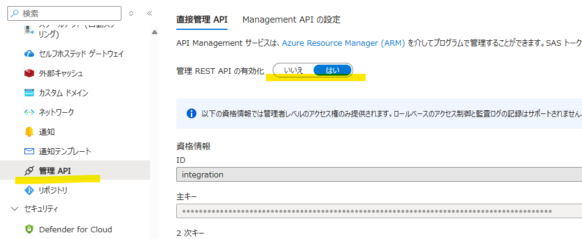Switch to 直接管理 API tab
The width and height of the screenshot is (582, 239).
pyautogui.click(x=202, y=20)
